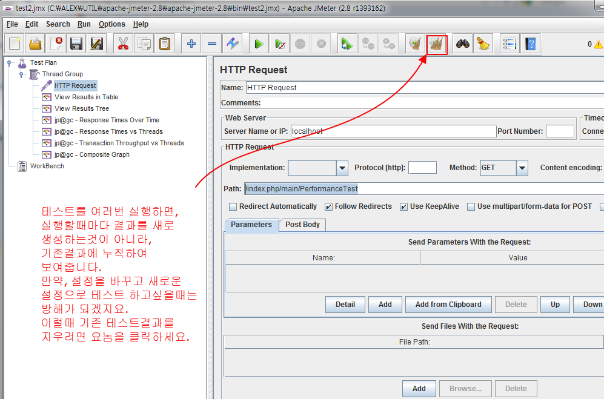Enable Redirect Automatically checkbox
This screenshot has width=604, height=399.
(233, 207)
